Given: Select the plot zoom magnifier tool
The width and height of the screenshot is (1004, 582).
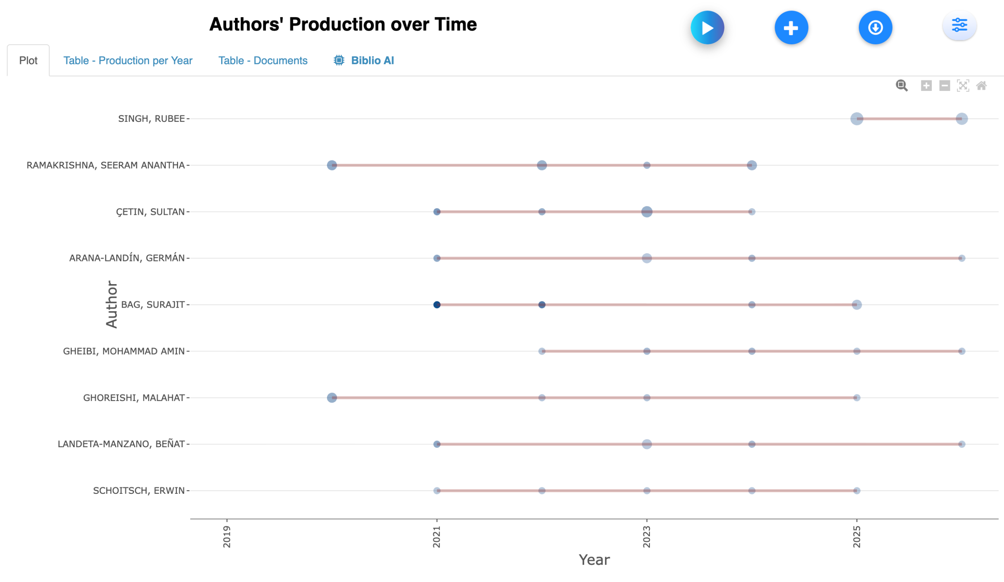Looking at the screenshot, I should [901, 85].
